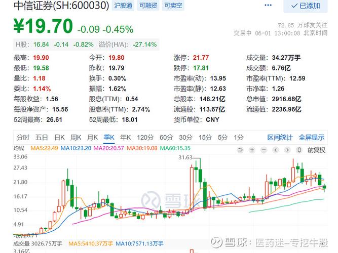
Task: Click the 每股净资产 value 15.56
Action: pyautogui.click(x=60, y=109)
